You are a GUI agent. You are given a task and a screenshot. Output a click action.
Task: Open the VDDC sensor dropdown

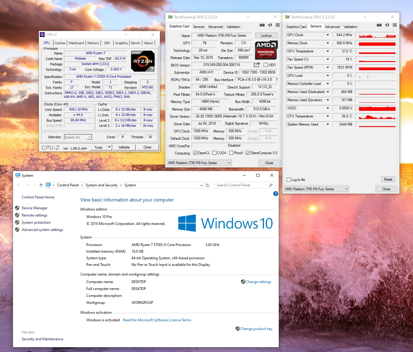pos(328,108)
